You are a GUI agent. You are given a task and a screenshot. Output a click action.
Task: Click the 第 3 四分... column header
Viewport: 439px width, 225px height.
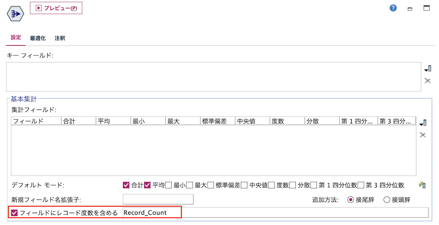pos(396,121)
